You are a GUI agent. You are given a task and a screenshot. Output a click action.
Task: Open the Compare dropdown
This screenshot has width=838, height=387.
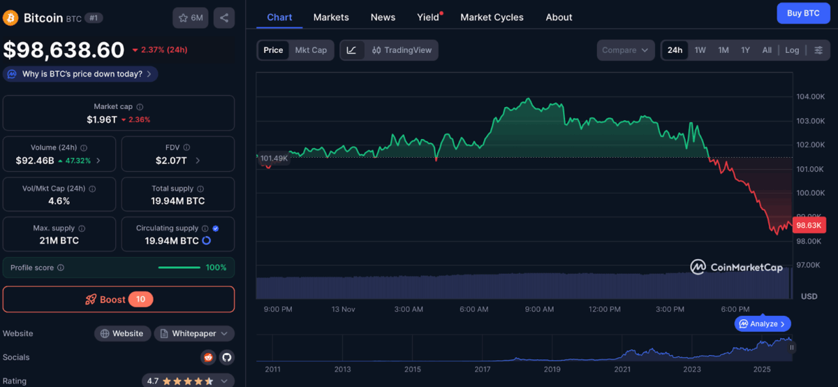[x=626, y=50]
